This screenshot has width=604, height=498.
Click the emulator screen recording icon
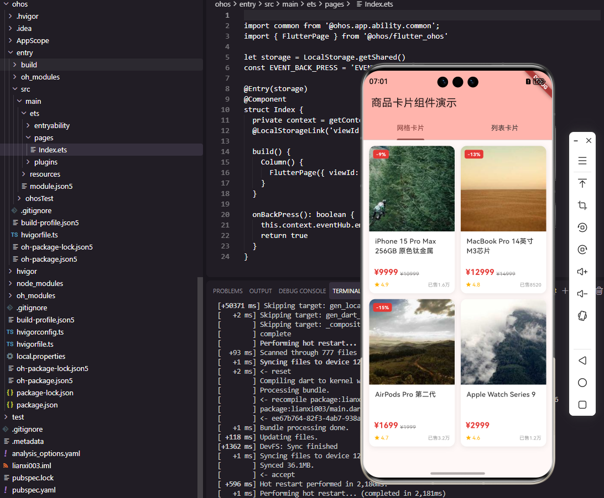pos(582,250)
